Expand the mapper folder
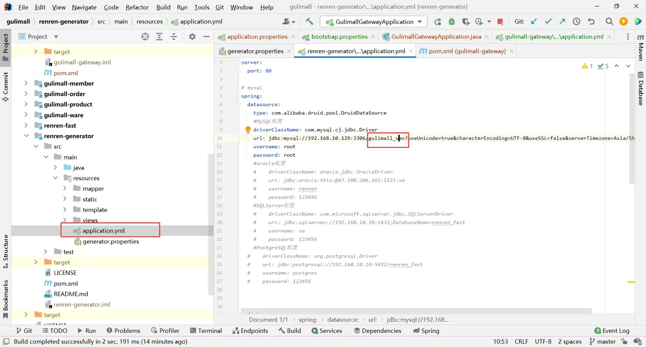The height and width of the screenshot is (347, 646). [65, 189]
